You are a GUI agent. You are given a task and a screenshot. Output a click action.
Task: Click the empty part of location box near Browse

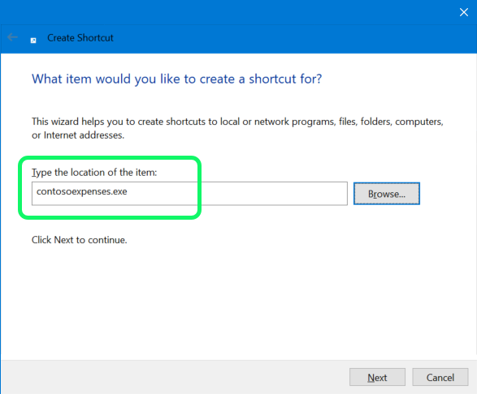pos(274,194)
